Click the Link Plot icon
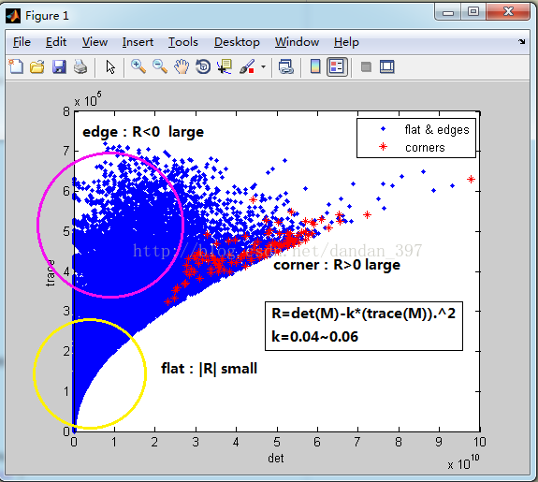The width and height of the screenshot is (538, 482). click(x=285, y=66)
